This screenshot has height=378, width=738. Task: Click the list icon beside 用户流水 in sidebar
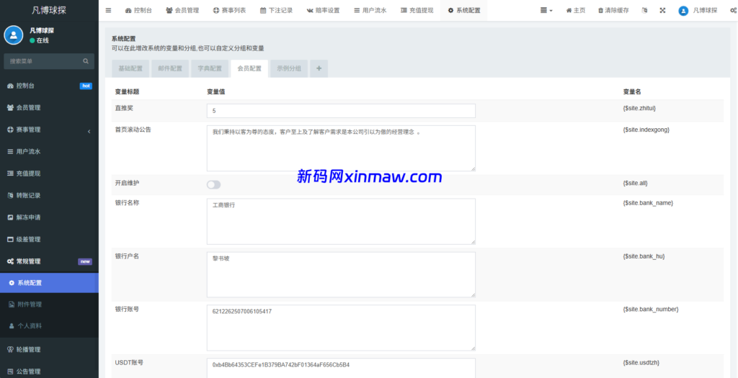pyautogui.click(x=10, y=151)
